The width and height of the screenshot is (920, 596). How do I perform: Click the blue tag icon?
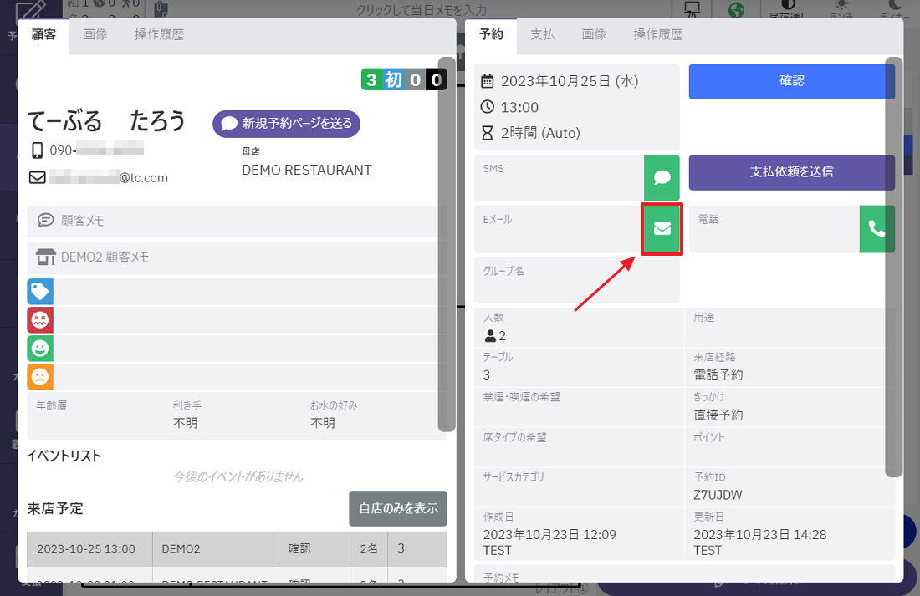click(x=40, y=292)
